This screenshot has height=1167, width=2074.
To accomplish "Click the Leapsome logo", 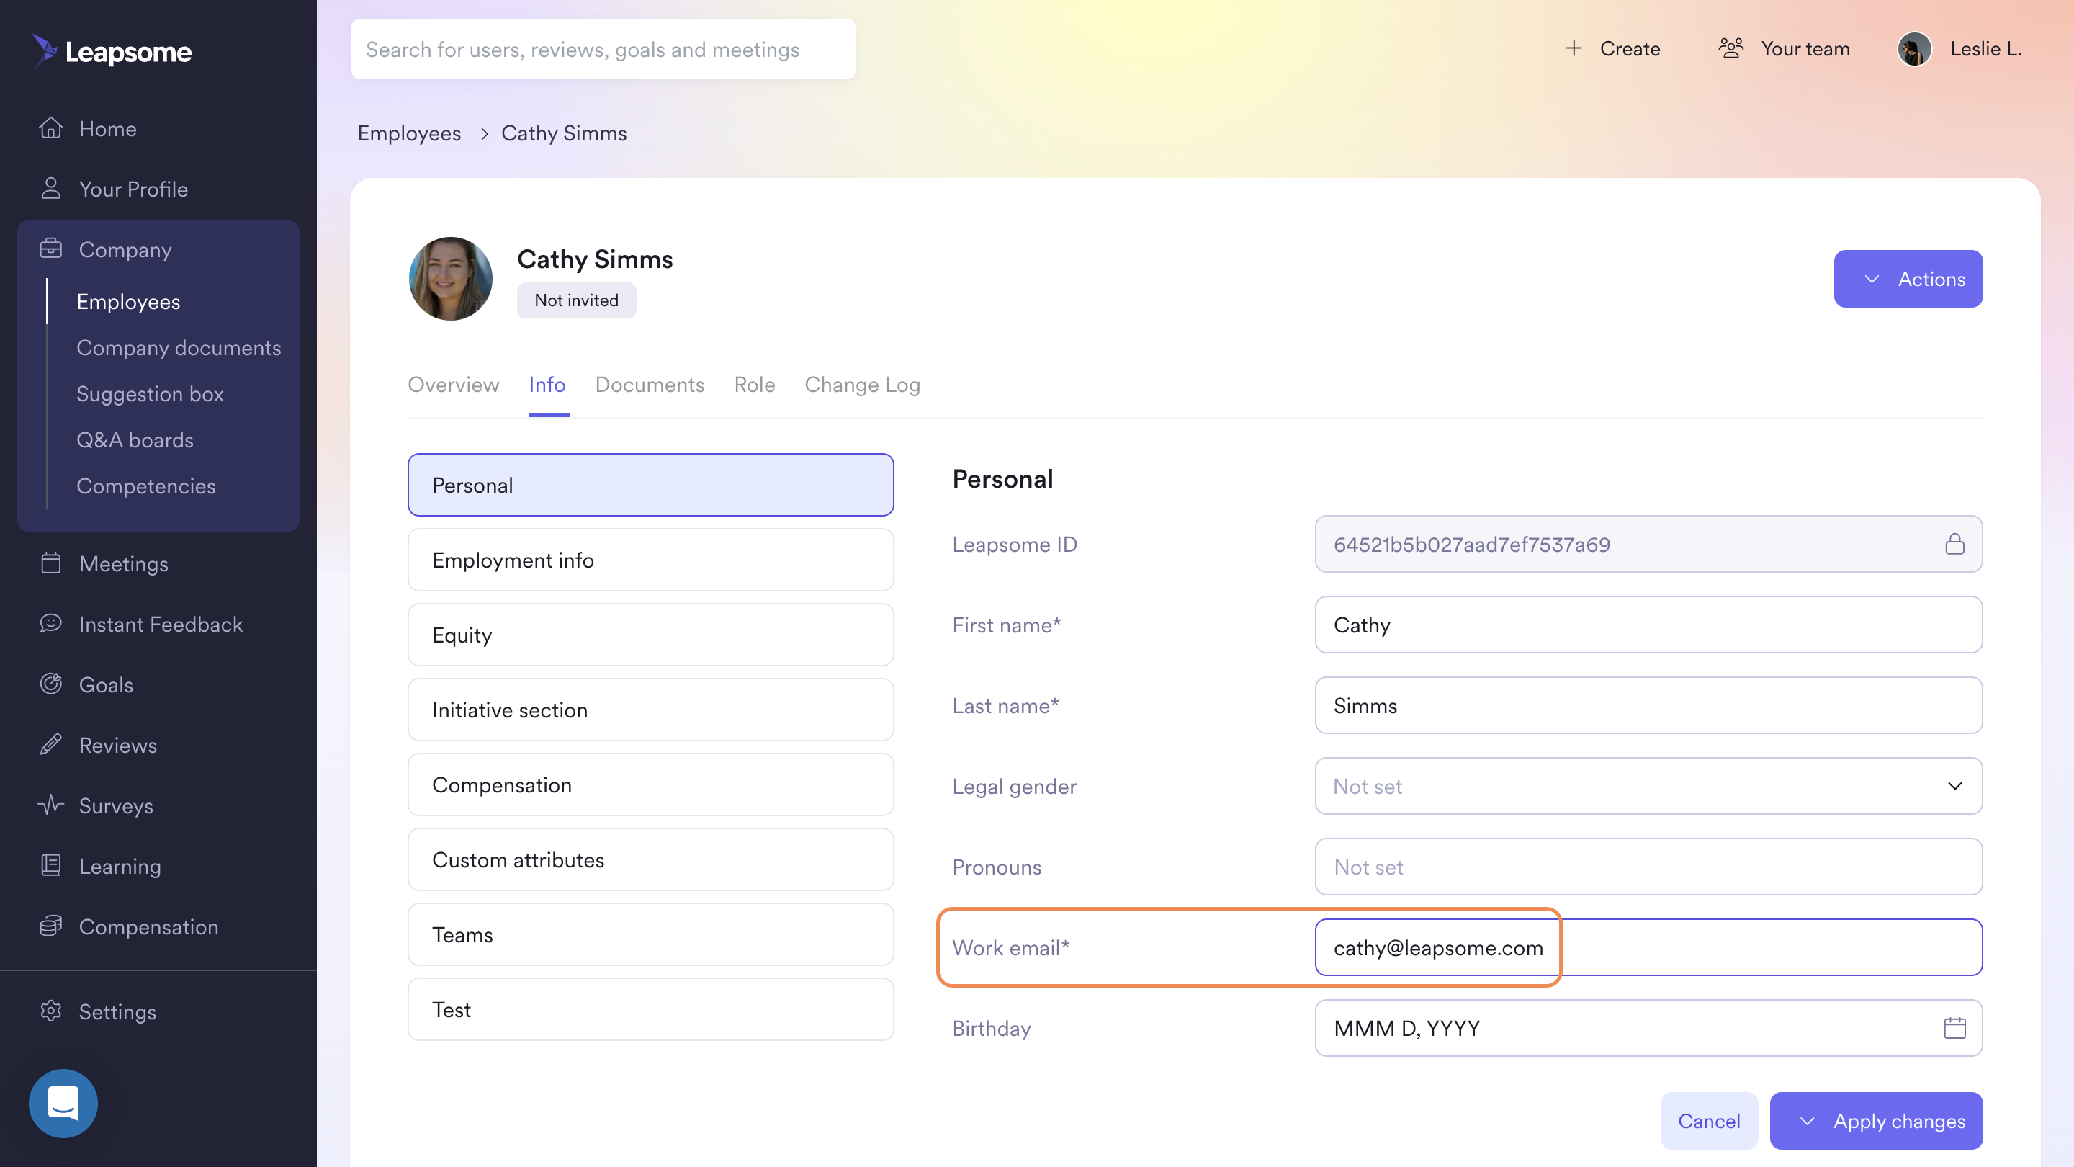I will (112, 52).
